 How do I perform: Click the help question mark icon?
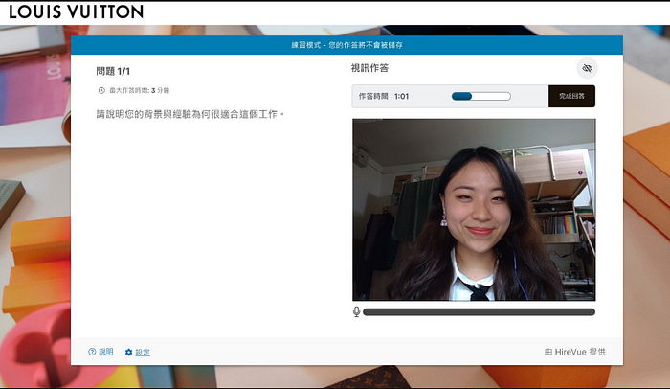coord(92,352)
